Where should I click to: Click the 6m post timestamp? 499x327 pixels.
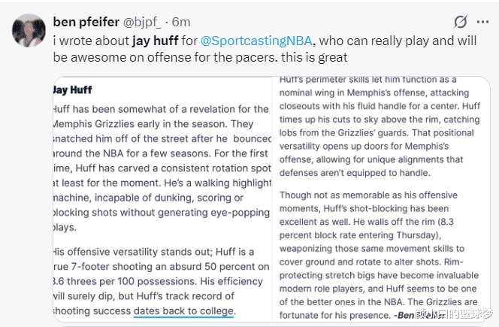181,21
